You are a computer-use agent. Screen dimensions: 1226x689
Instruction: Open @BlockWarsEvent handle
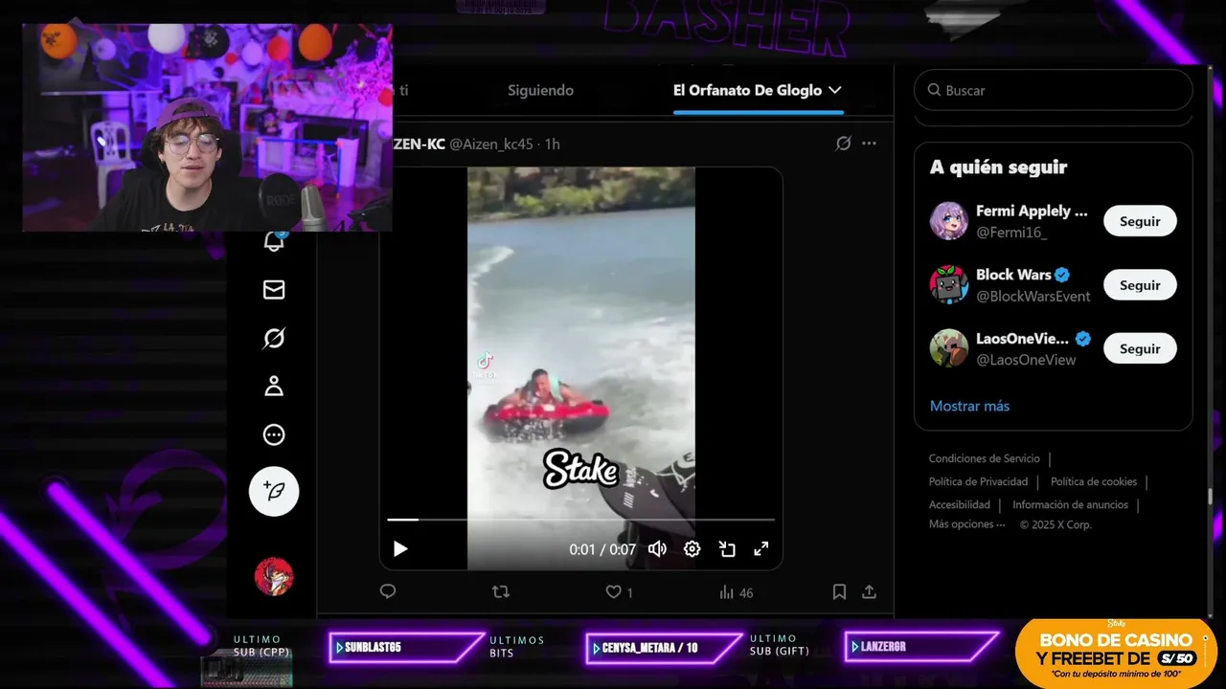[1033, 296]
